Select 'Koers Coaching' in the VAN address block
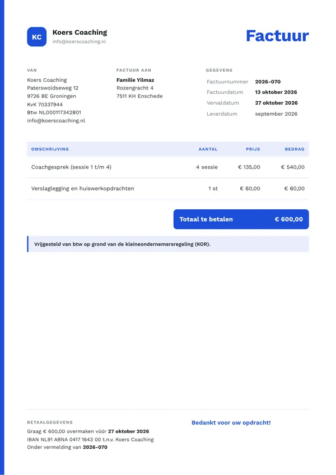The height and width of the screenshot is (475, 336). click(x=47, y=80)
